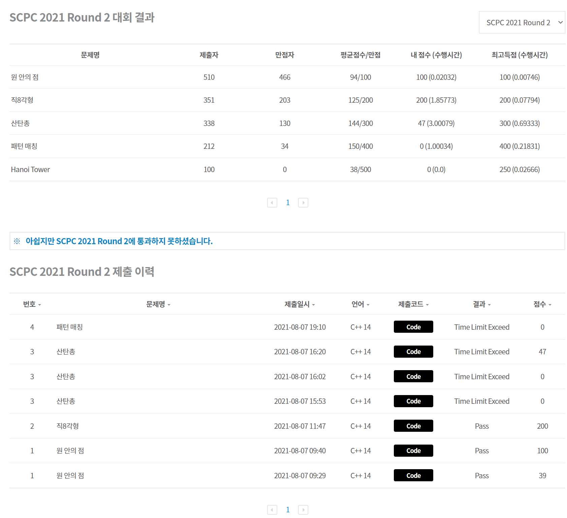Open Code for 직8각형 11:47 submission

[413, 426]
